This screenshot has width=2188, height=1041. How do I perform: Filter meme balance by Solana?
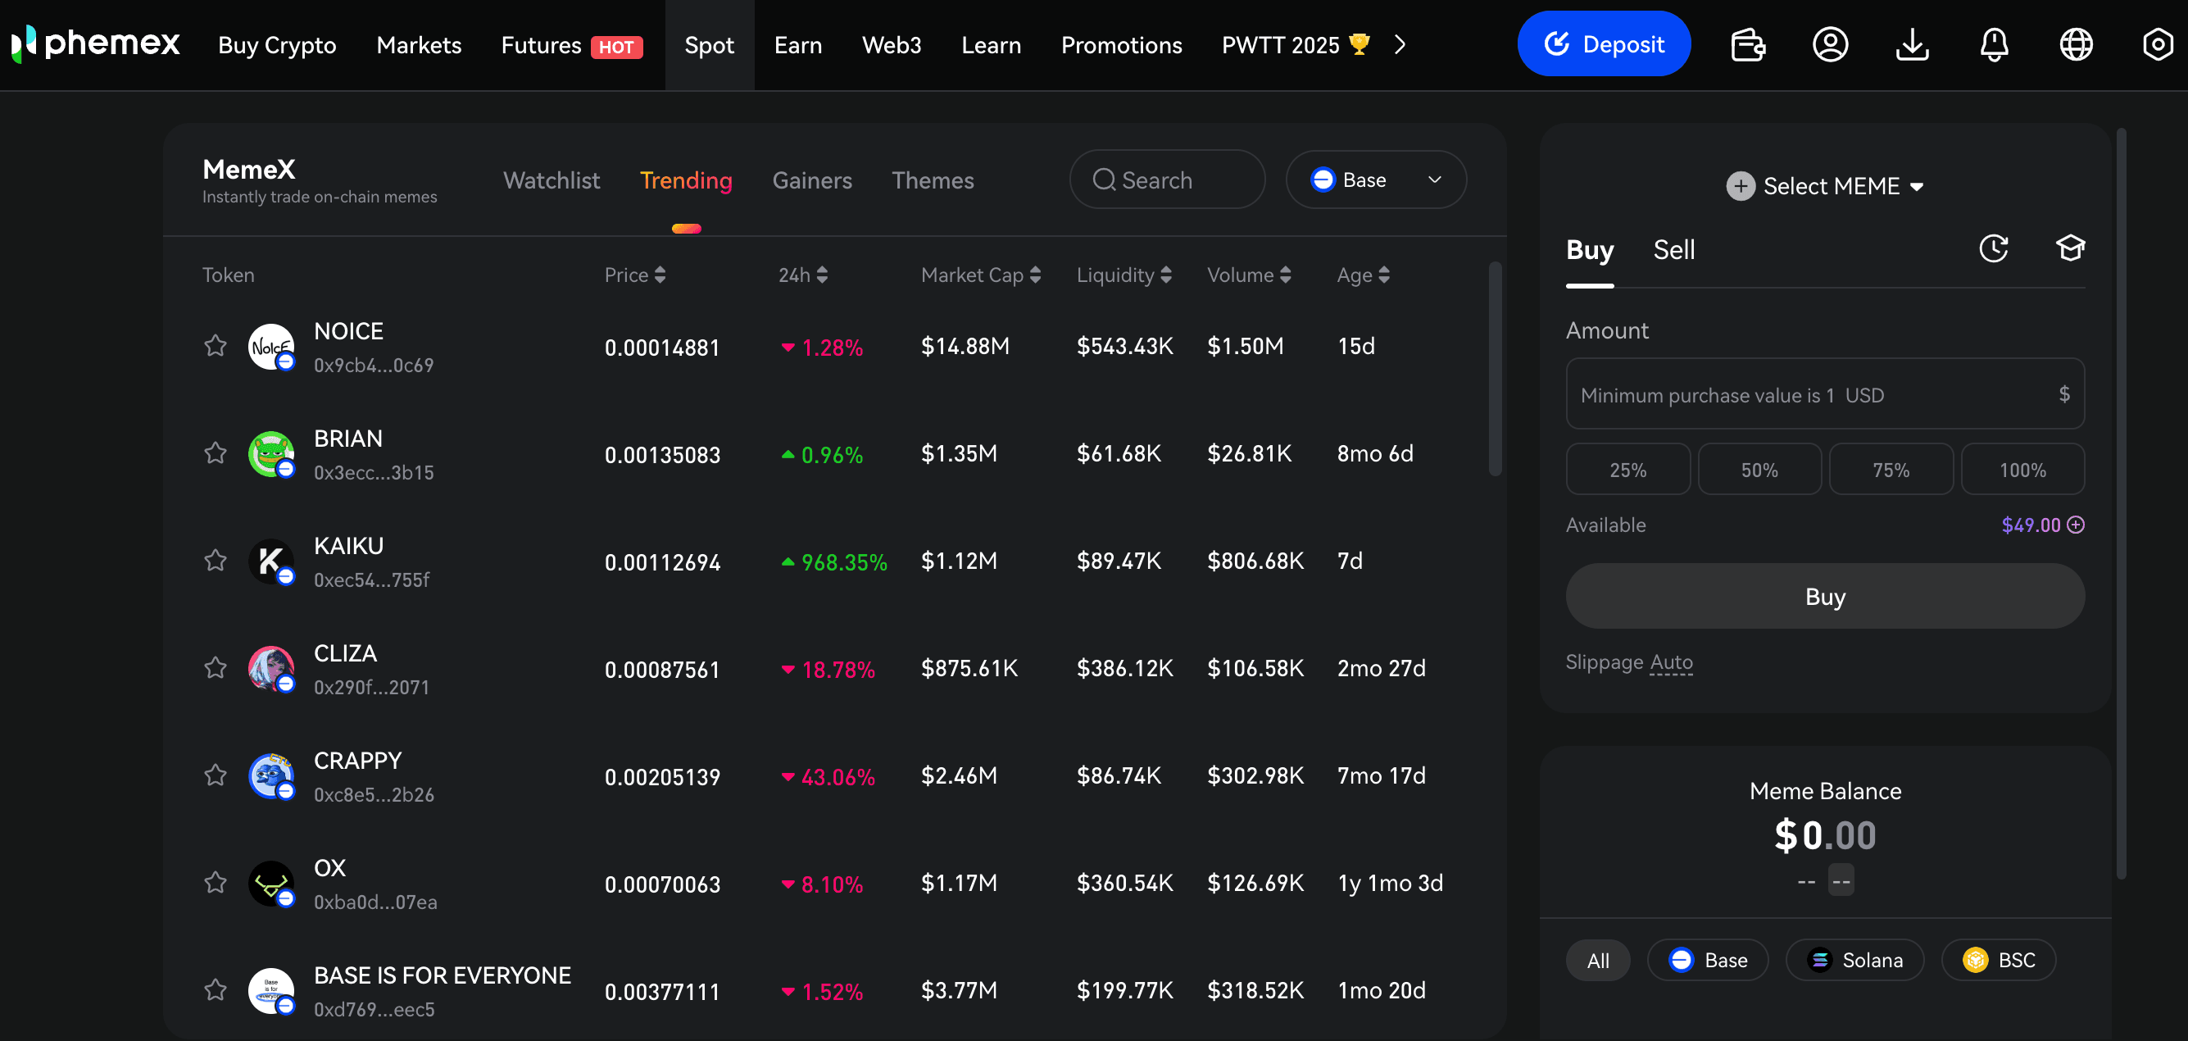point(1854,961)
